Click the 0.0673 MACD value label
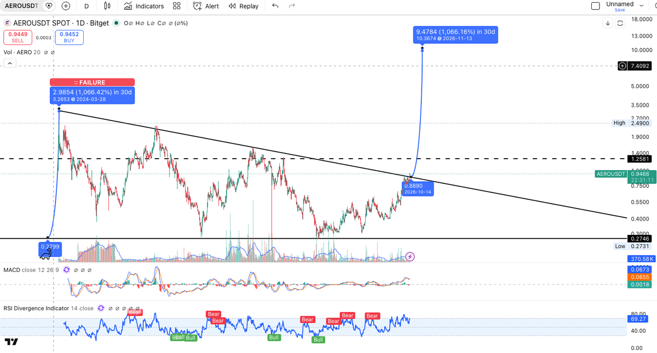This screenshot has height=353, width=657. (640, 270)
